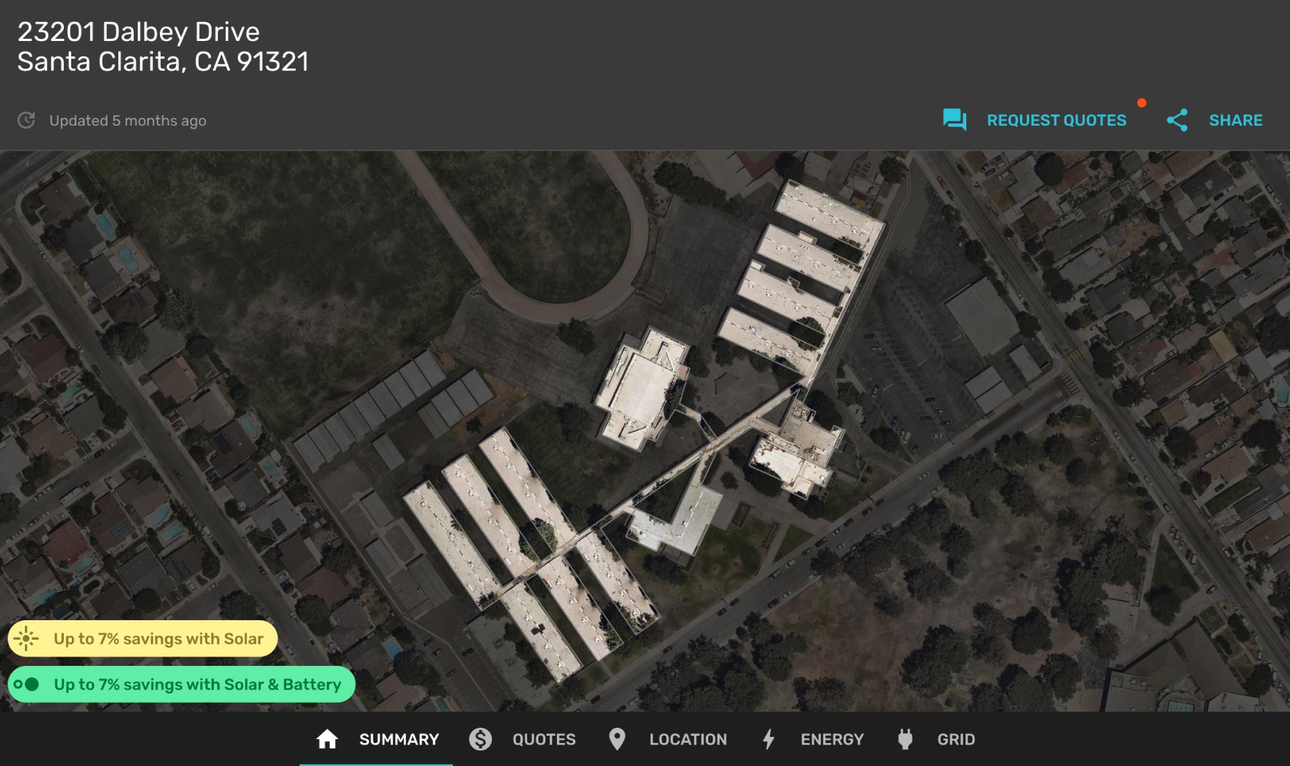Click the battery icon on green savings badge
The width and height of the screenshot is (1290, 766).
27,684
